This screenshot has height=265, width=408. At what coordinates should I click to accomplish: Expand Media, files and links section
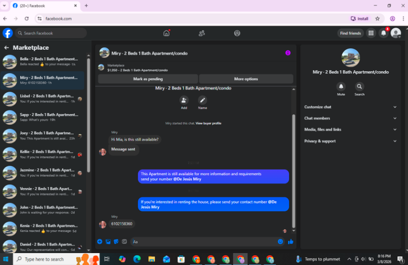pyautogui.click(x=351, y=130)
